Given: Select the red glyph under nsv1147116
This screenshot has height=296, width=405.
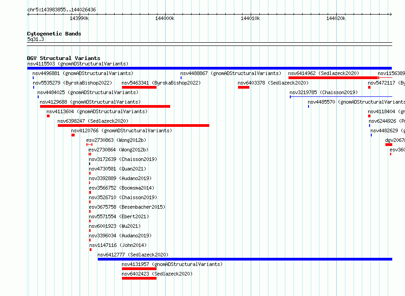Looking at the screenshot, I should (91, 250).
